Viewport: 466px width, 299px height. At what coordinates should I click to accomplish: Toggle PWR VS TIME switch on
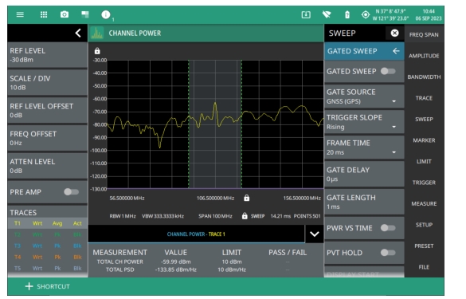(388, 228)
